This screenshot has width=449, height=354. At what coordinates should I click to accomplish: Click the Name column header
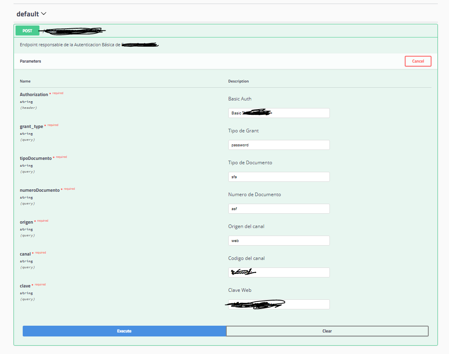click(x=25, y=81)
